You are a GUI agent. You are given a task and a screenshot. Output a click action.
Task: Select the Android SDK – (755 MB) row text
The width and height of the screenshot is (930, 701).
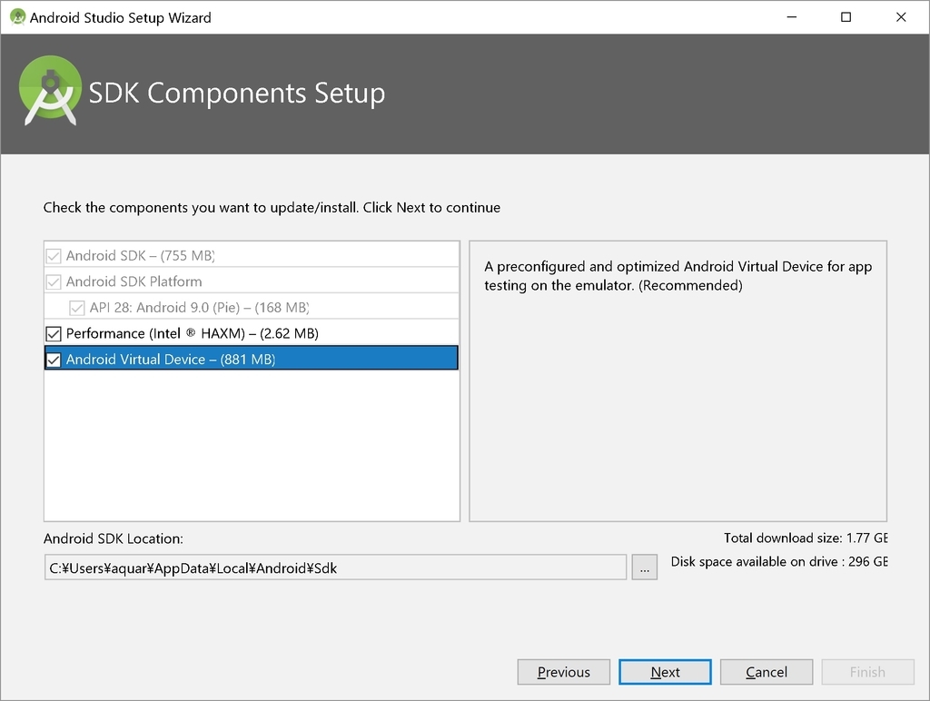point(141,255)
